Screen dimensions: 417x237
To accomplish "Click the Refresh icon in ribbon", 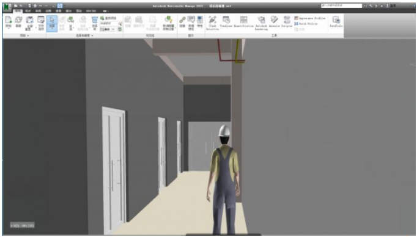I will pyautogui.click(x=18, y=20).
